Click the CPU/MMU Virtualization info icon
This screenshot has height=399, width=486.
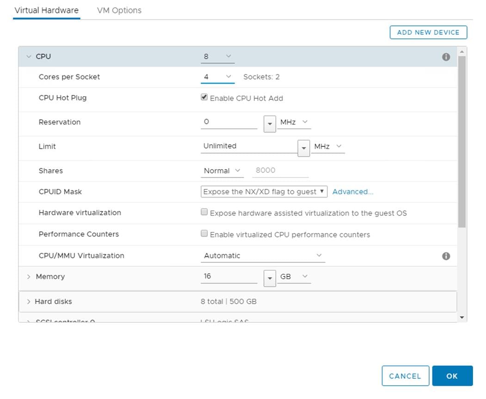pos(446,256)
